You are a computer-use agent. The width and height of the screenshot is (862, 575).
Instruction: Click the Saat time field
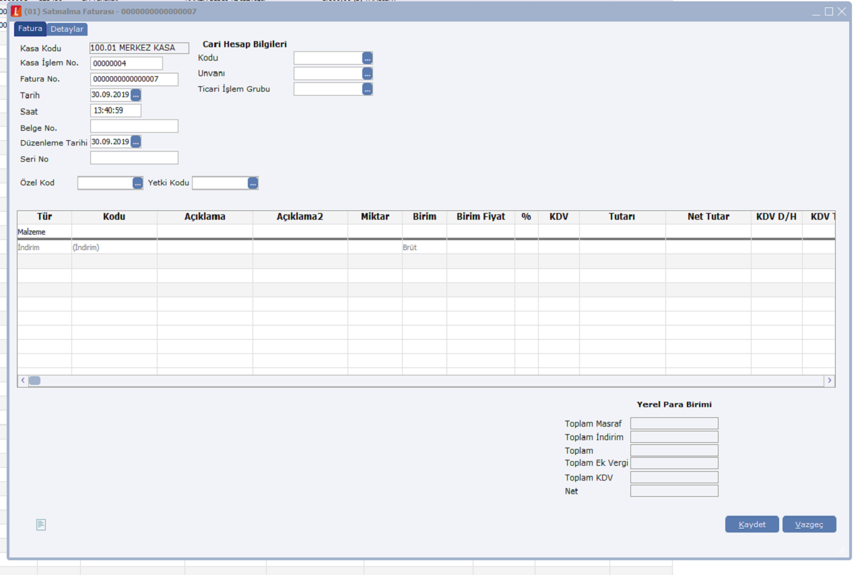pos(115,111)
